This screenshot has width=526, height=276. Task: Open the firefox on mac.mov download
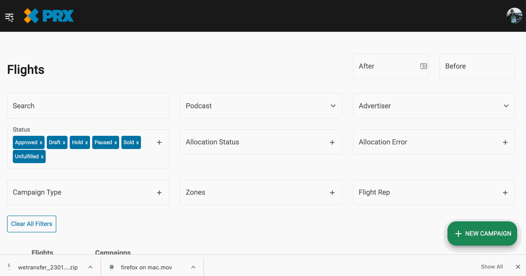click(146, 267)
